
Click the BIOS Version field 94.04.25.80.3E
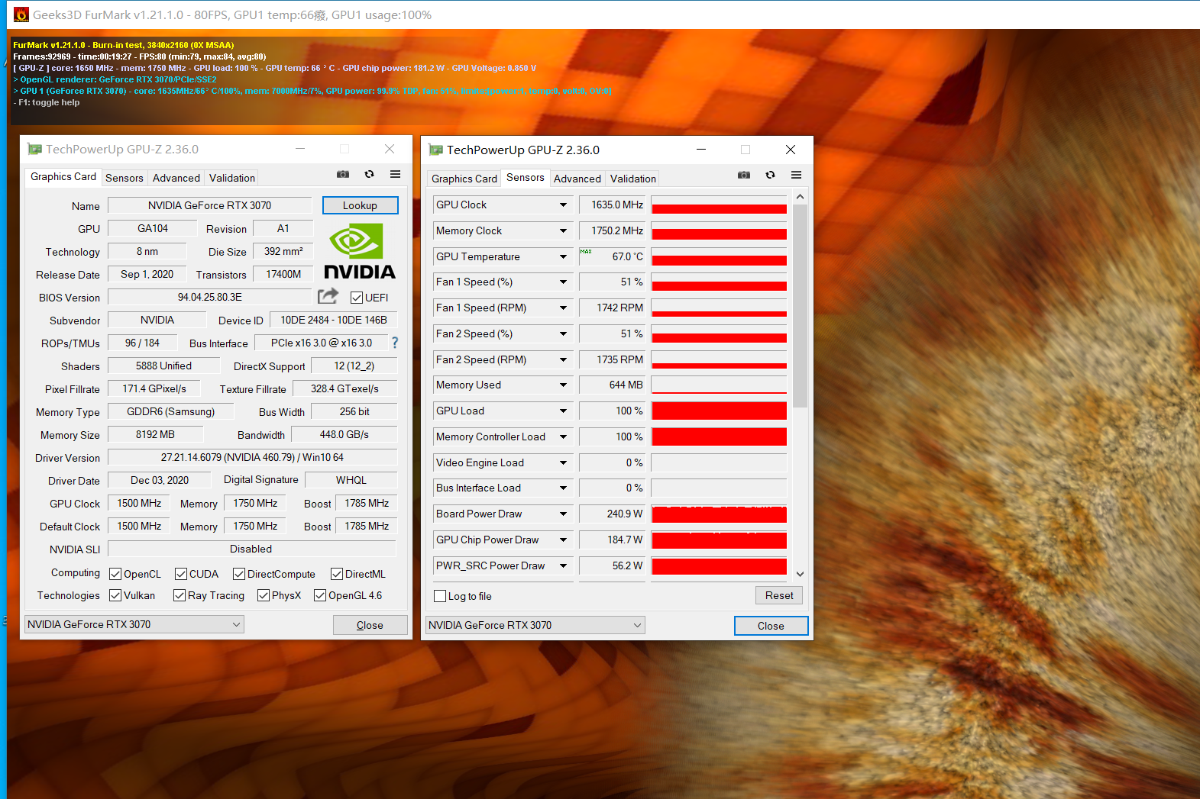[210, 297]
